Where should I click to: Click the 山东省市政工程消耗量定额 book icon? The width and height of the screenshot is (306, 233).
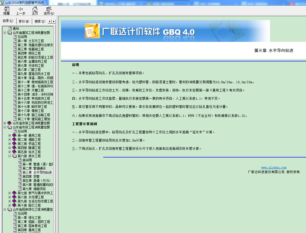(x=10, y=127)
